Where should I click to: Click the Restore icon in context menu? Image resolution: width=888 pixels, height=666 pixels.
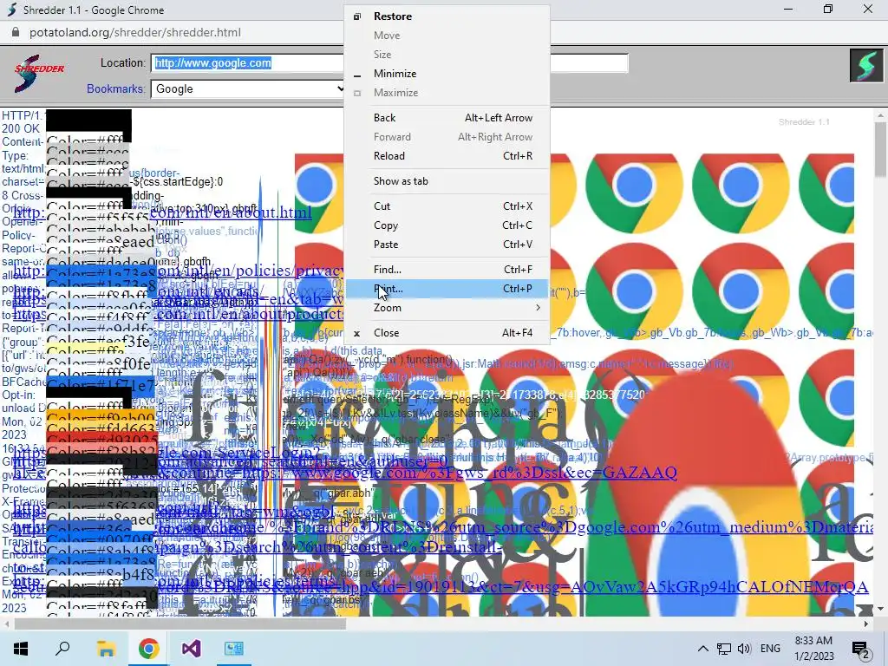tap(356, 16)
